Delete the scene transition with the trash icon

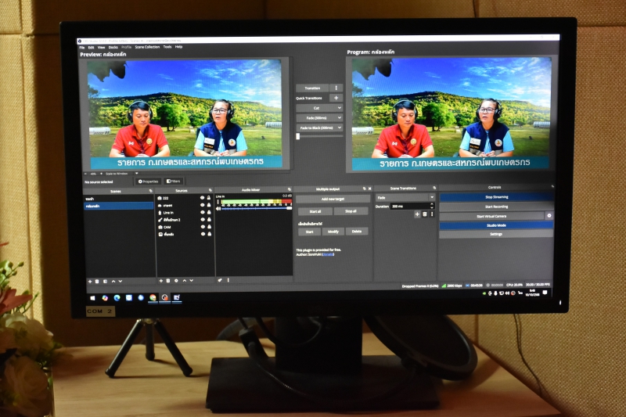tap(424, 214)
